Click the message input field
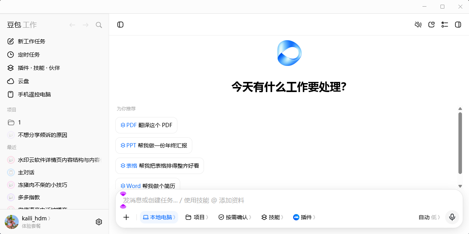The height and width of the screenshot is (234, 469). click(289, 200)
